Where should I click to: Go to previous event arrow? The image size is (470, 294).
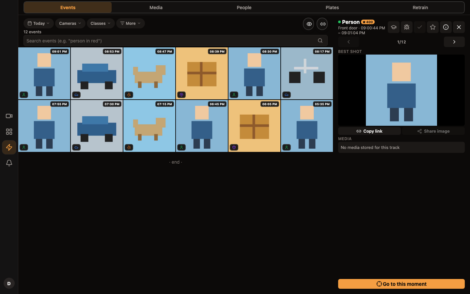point(349,42)
